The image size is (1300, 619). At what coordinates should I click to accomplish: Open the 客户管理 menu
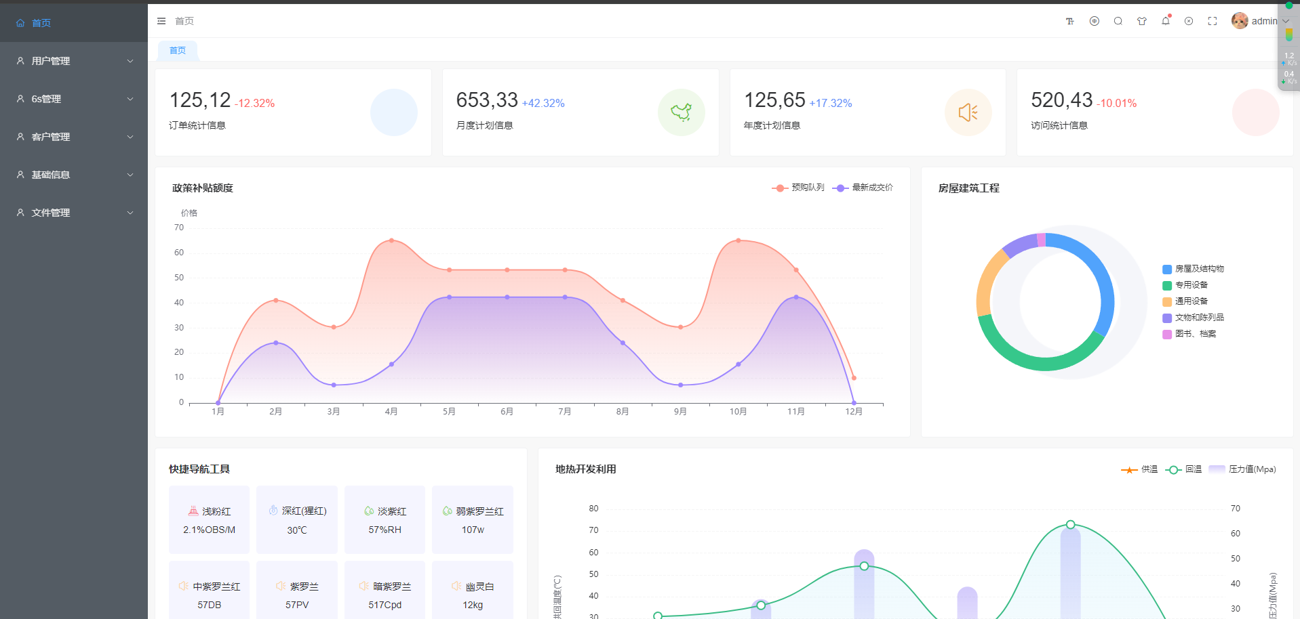(74, 137)
